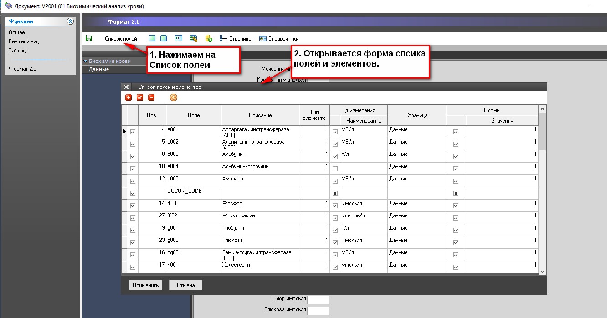Click the scrollbar down arrow in field list
Image resolution: width=607 pixels, height=318 pixels.
(x=542, y=271)
